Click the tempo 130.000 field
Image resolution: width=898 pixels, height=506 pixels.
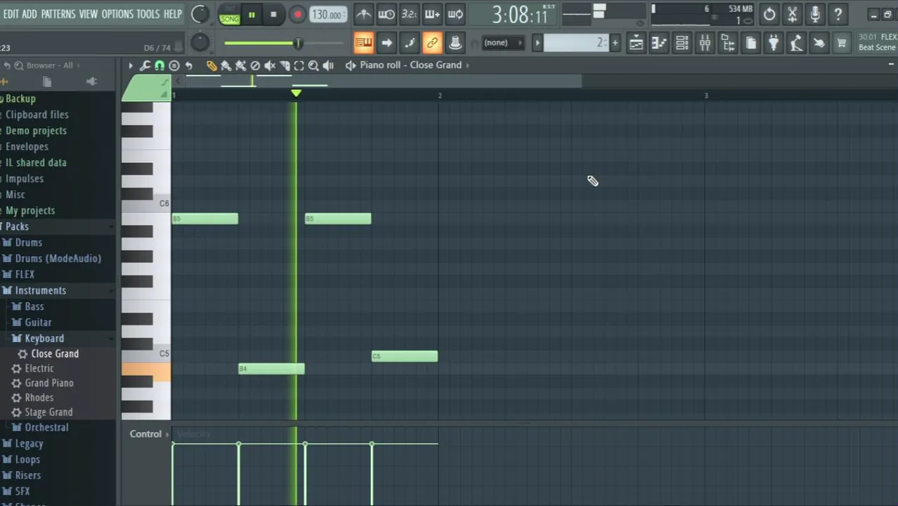328,15
